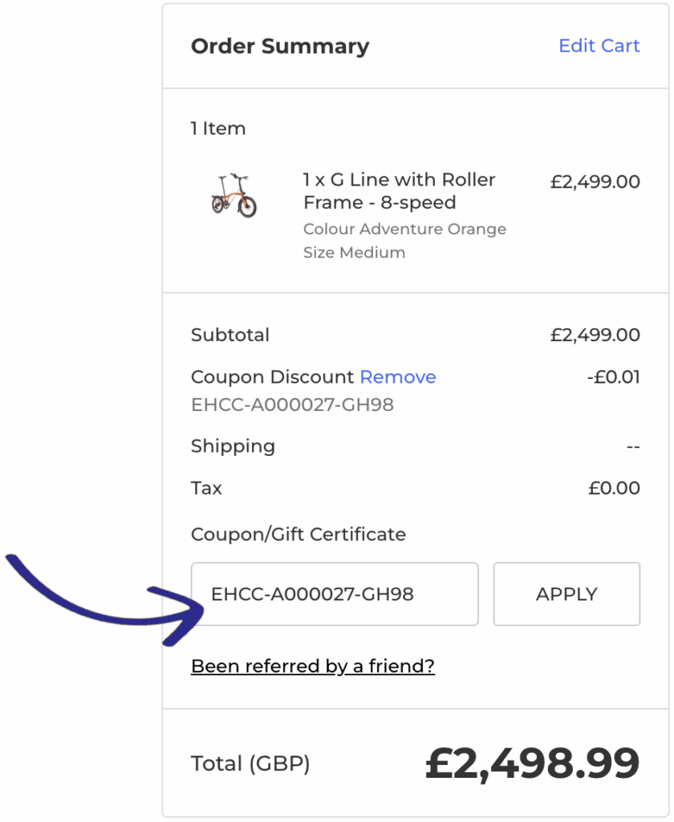Click the Shipping row
The image size is (674, 822).
(233, 446)
